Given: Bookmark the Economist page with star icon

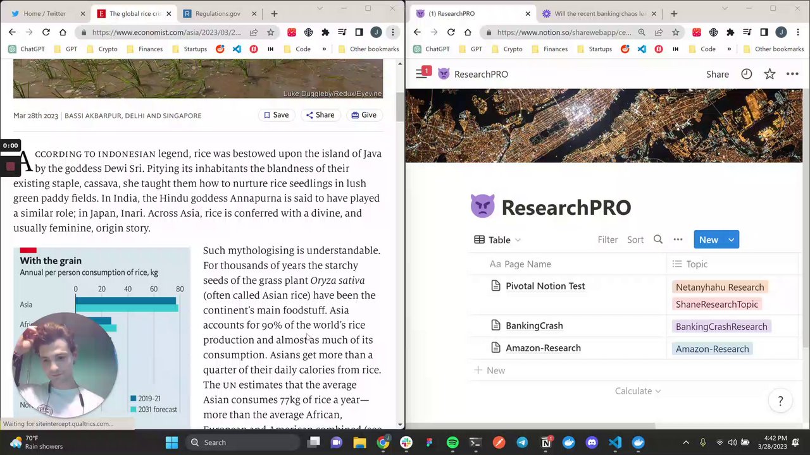Looking at the screenshot, I should pos(270,32).
